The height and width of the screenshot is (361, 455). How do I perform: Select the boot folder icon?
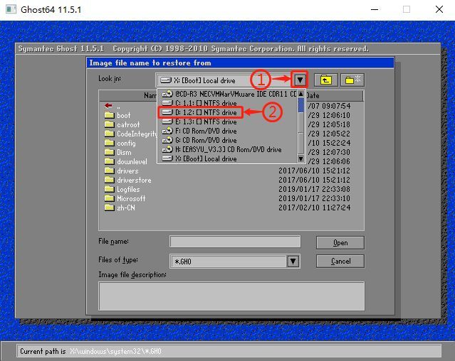tap(109, 115)
